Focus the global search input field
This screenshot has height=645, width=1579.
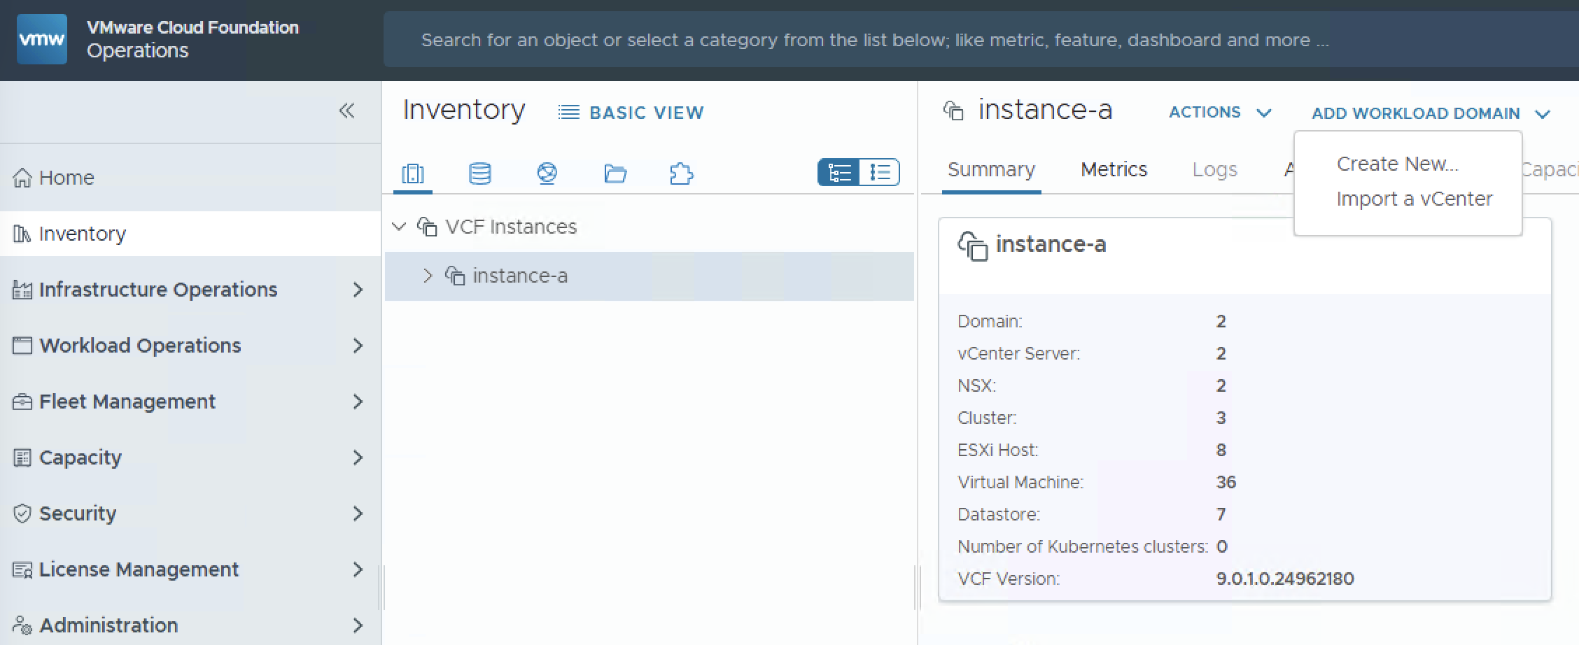coord(875,40)
